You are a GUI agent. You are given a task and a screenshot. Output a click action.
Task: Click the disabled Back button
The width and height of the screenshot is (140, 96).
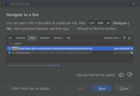[x=81, y=88]
